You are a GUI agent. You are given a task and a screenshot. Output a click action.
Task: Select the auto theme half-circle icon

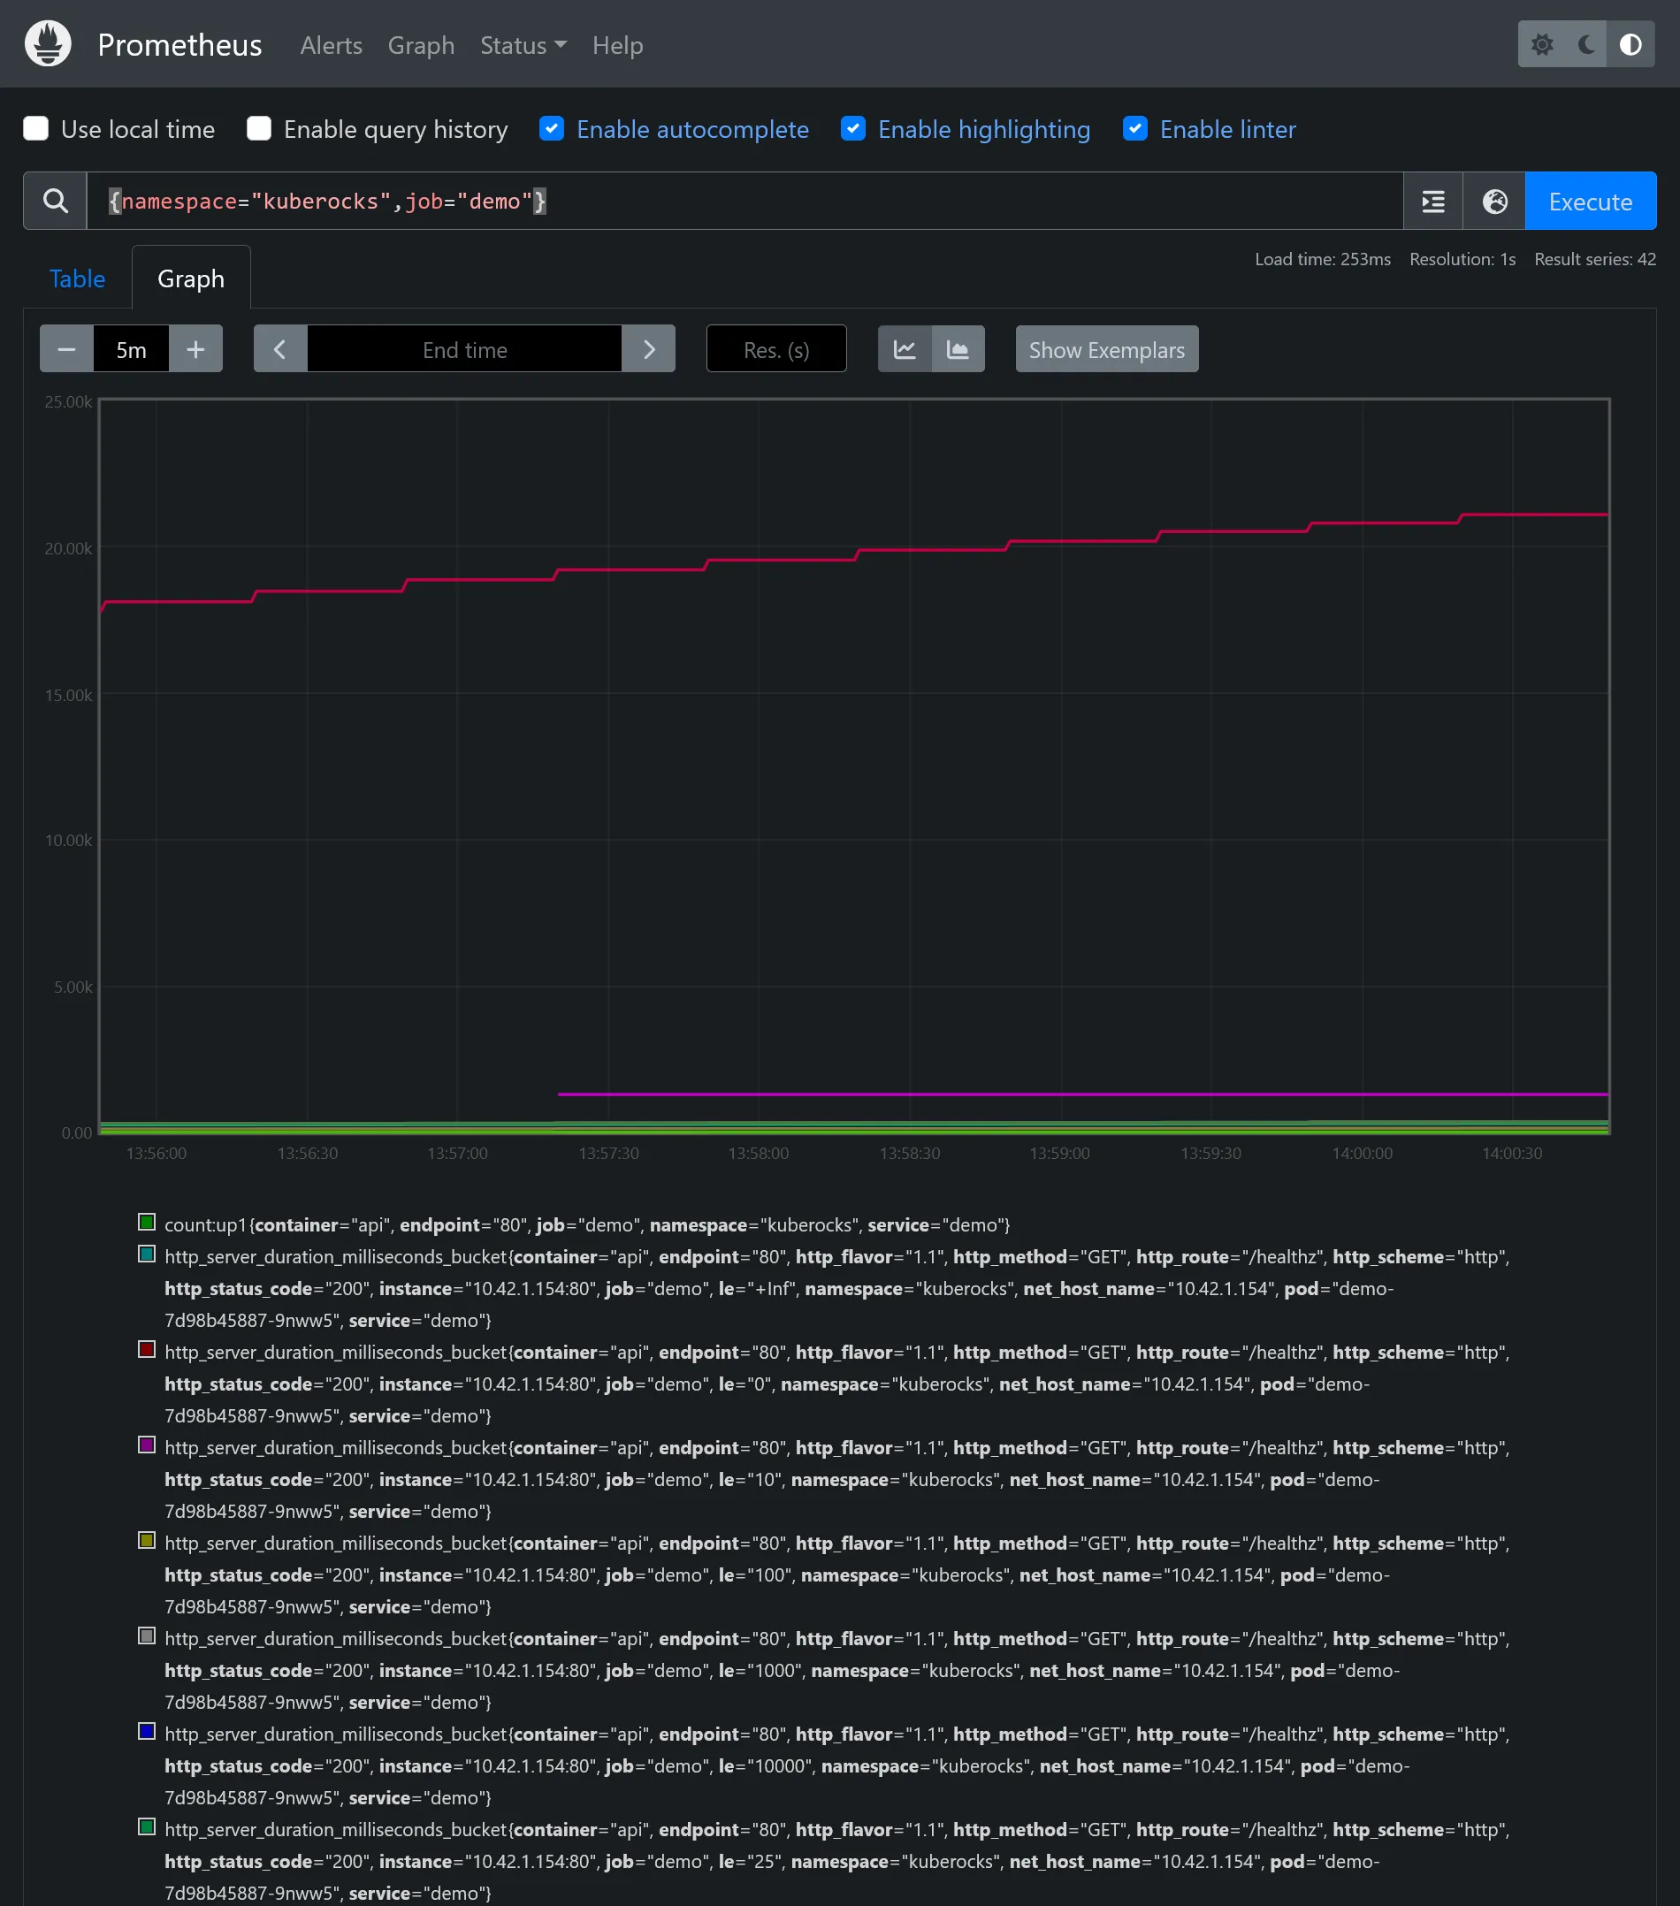click(x=1631, y=44)
